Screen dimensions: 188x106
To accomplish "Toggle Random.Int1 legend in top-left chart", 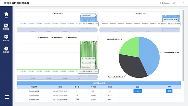I will (57, 14).
